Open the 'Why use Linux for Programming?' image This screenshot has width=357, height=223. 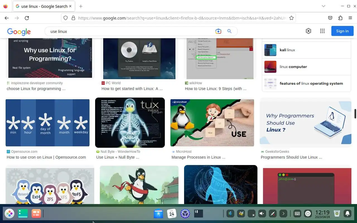[50, 58]
